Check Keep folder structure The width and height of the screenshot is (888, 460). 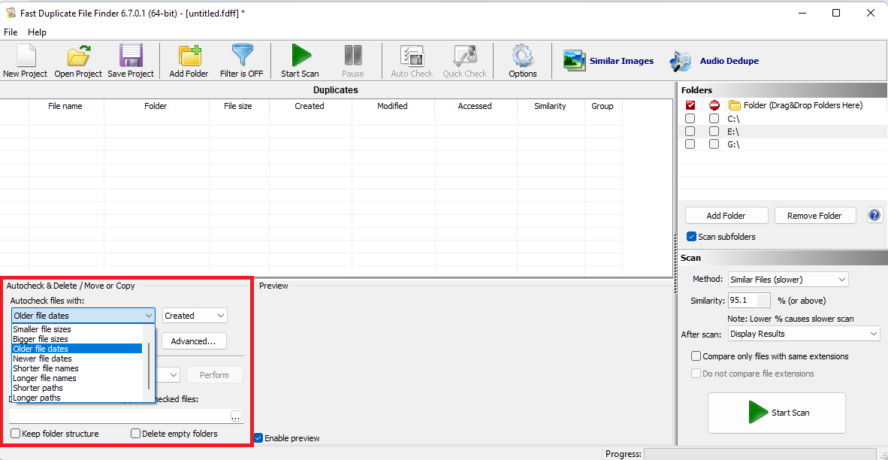pyautogui.click(x=15, y=434)
